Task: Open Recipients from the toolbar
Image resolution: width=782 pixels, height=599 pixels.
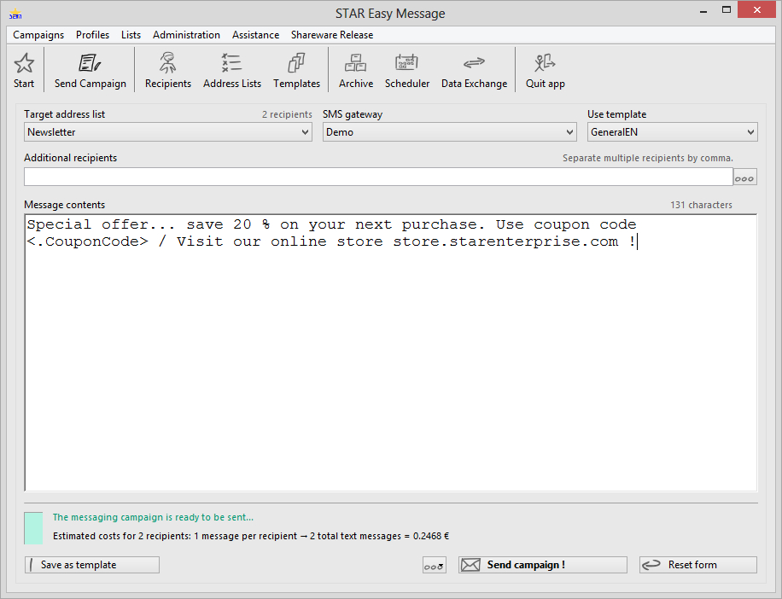Action: click(x=167, y=63)
